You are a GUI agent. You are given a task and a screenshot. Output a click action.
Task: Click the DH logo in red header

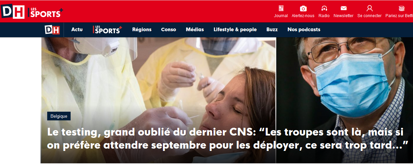13,11
